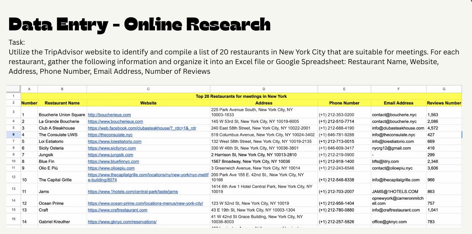The image size is (472, 234).
Task: Select column E header
Action: click(x=344, y=89)
